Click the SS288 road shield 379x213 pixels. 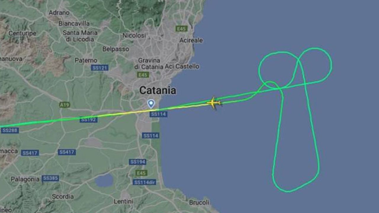[x=10, y=130]
